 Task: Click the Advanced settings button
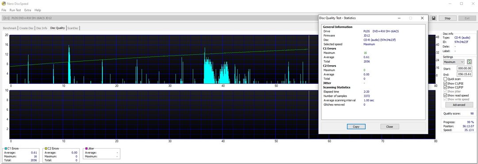(459, 105)
